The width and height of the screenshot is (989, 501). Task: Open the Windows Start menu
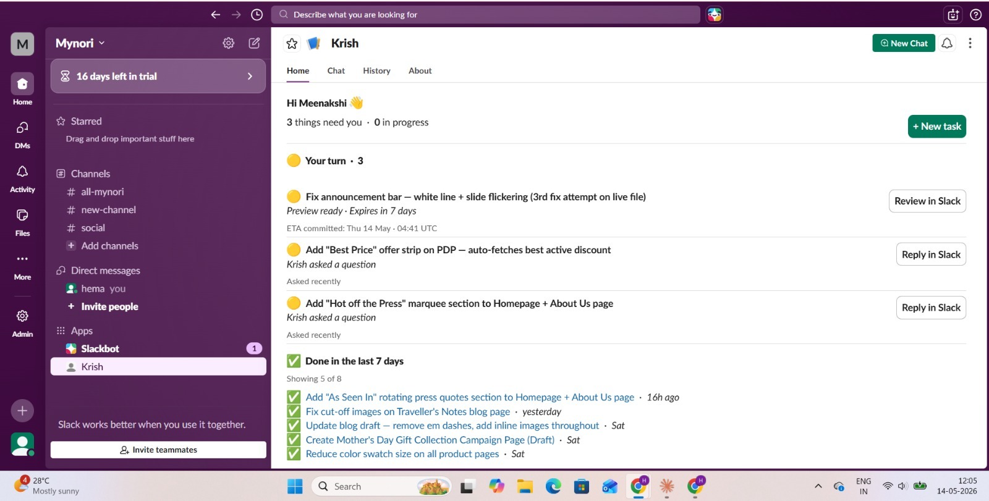click(295, 486)
